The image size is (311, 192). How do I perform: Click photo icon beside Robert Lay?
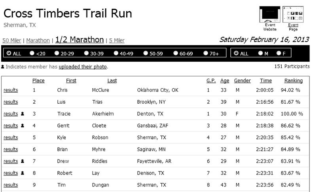pyautogui.click(x=22, y=173)
